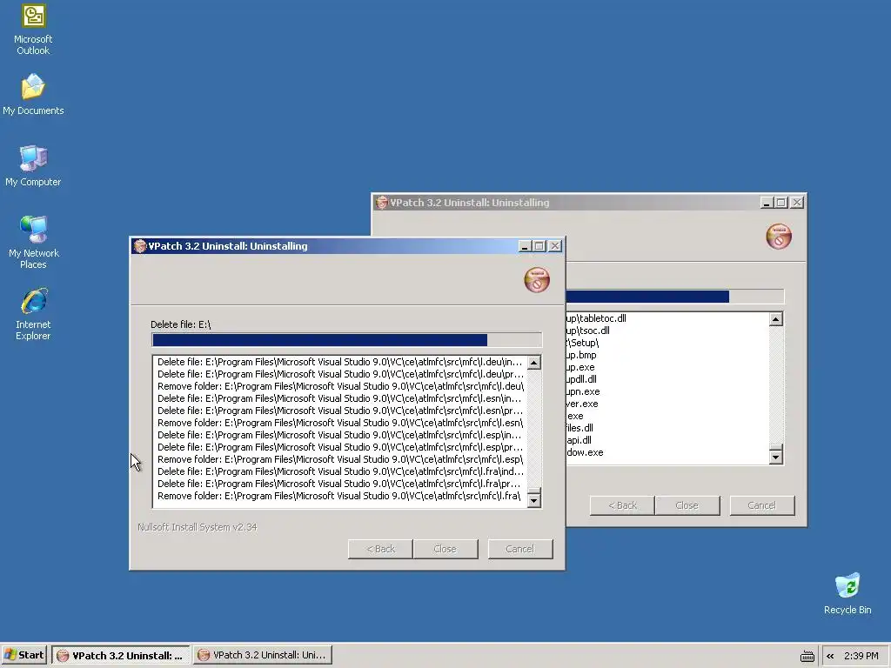Click Cancel in the front uninstall window
The width and height of the screenshot is (891, 668).
click(x=520, y=549)
